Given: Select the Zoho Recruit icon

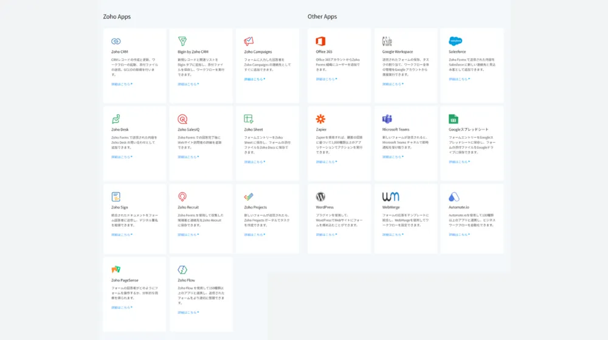Looking at the screenshot, I should pyautogui.click(x=182, y=196).
